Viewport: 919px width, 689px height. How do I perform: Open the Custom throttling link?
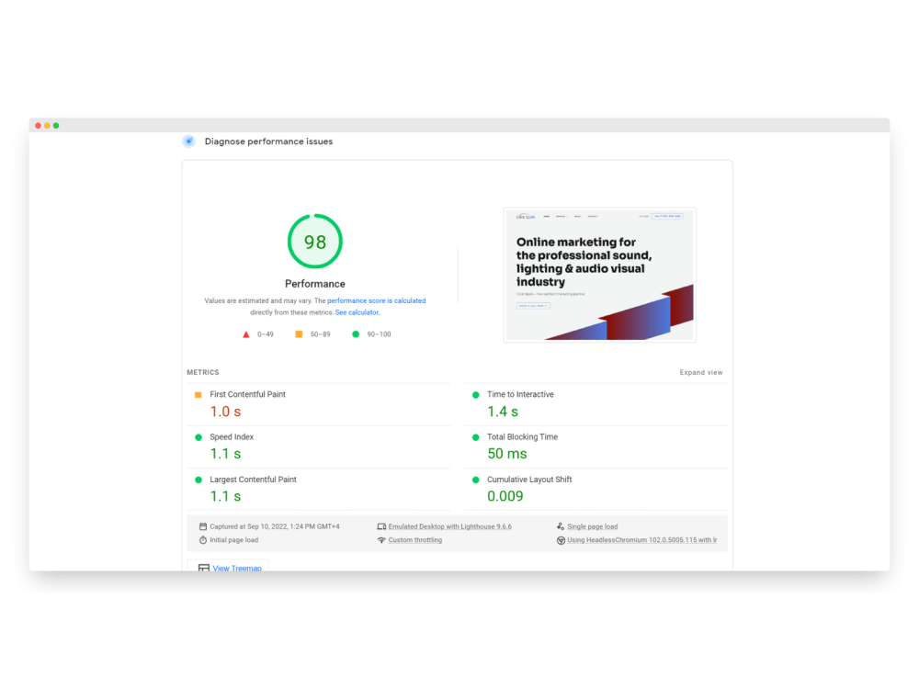click(x=415, y=540)
